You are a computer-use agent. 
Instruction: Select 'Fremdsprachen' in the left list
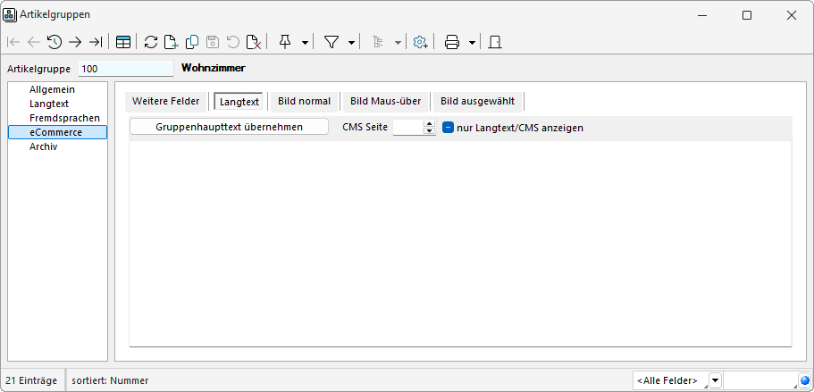coord(64,118)
